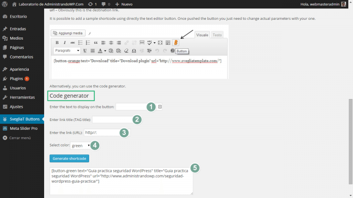Viewport: 353px width, 198px height.
Task: Click the align center icon
Action: (111, 42)
